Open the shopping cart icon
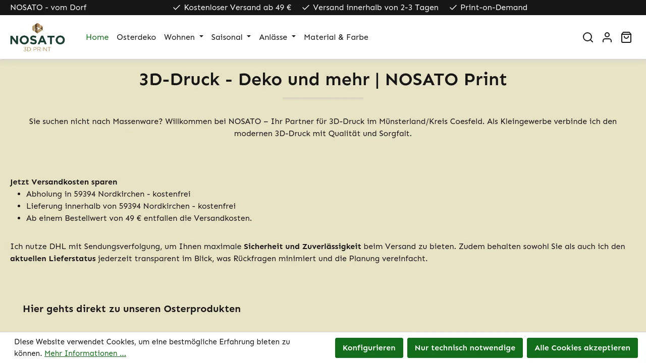Viewport: 646px width, 363px height. 626,37
